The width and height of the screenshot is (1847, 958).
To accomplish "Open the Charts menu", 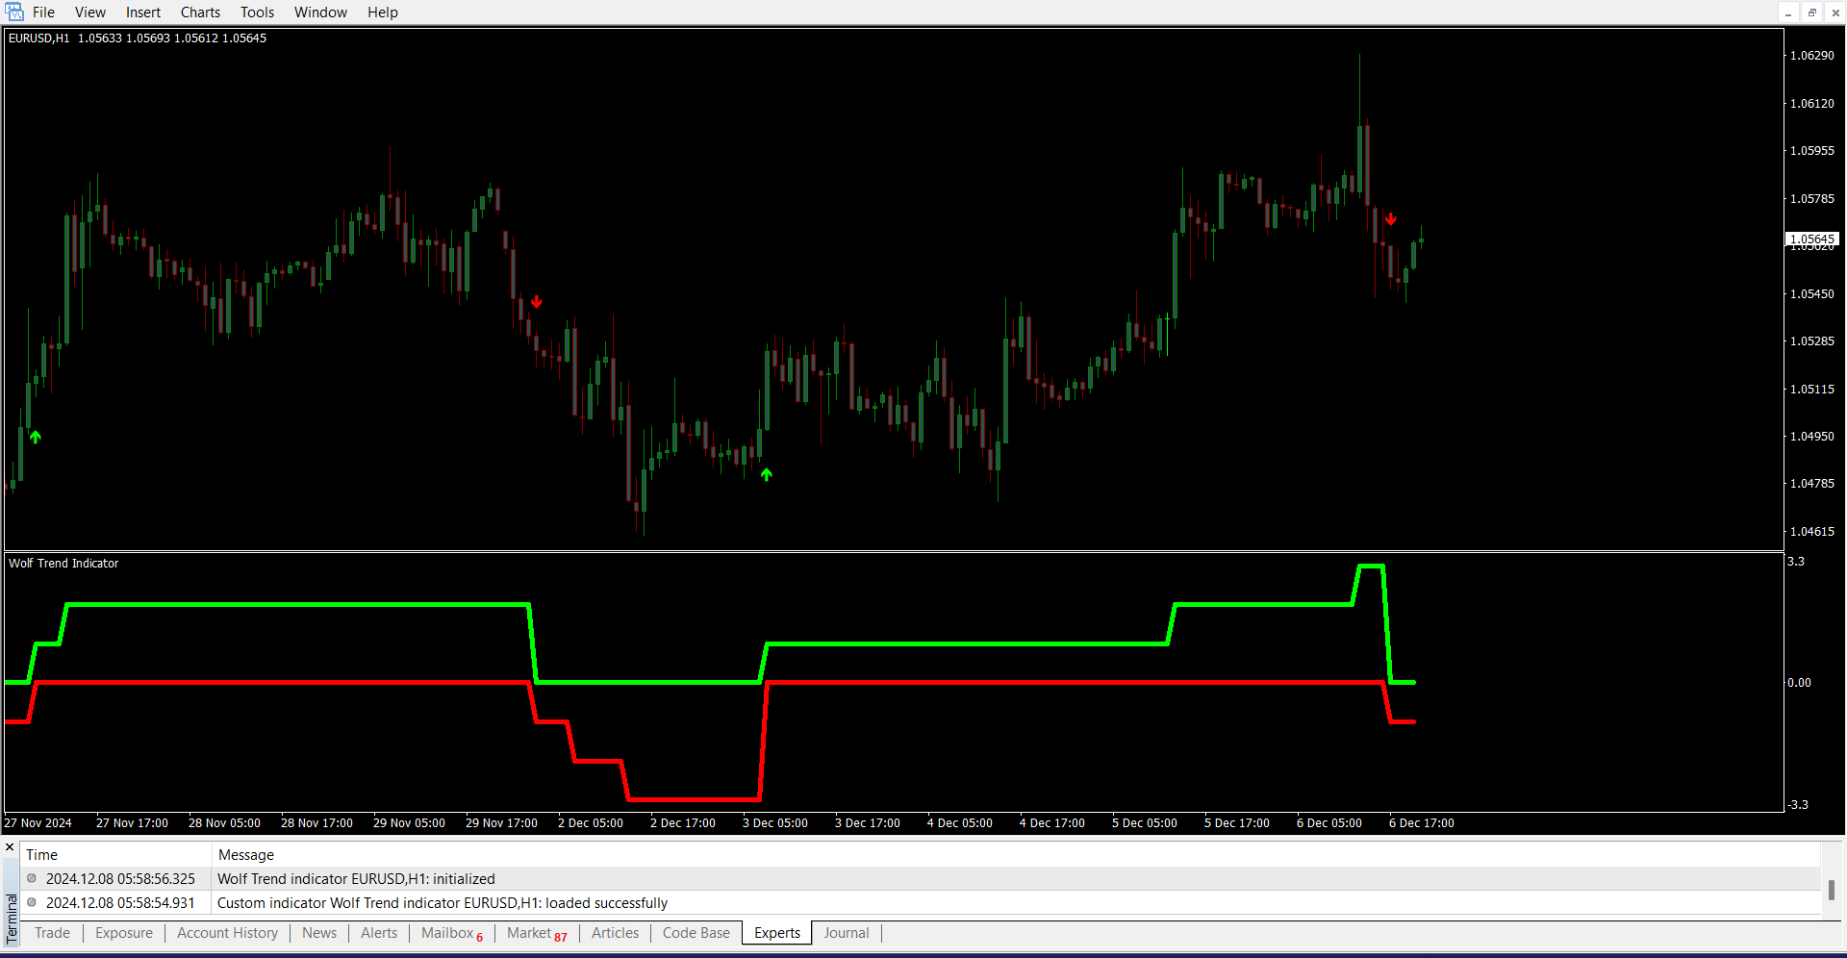I will click(x=200, y=13).
